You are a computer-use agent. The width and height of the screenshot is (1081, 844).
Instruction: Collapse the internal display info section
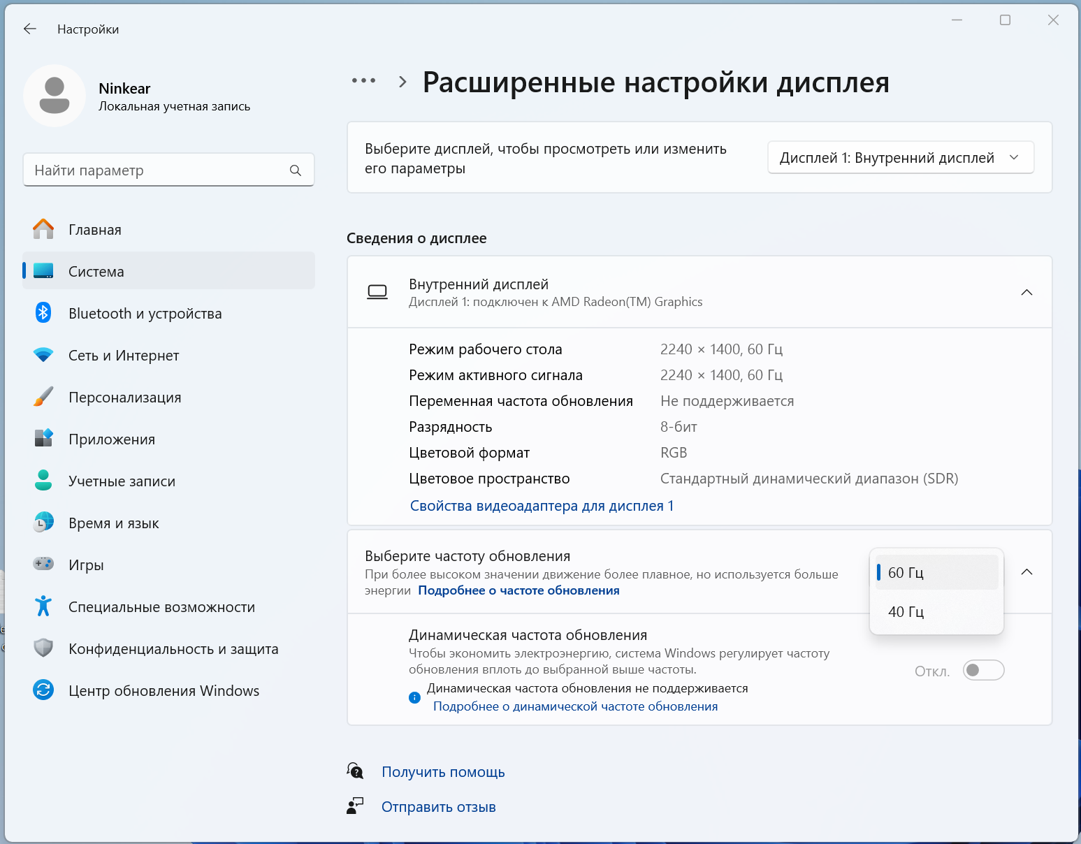pyautogui.click(x=1026, y=292)
